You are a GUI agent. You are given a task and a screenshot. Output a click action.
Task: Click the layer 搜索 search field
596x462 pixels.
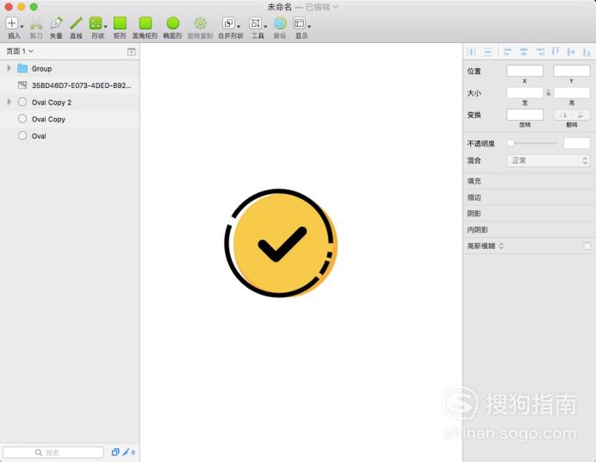(x=53, y=453)
